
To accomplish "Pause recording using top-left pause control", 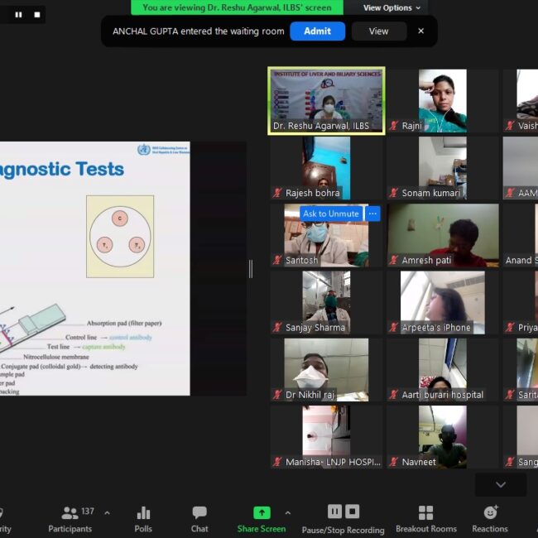I will click(18, 14).
